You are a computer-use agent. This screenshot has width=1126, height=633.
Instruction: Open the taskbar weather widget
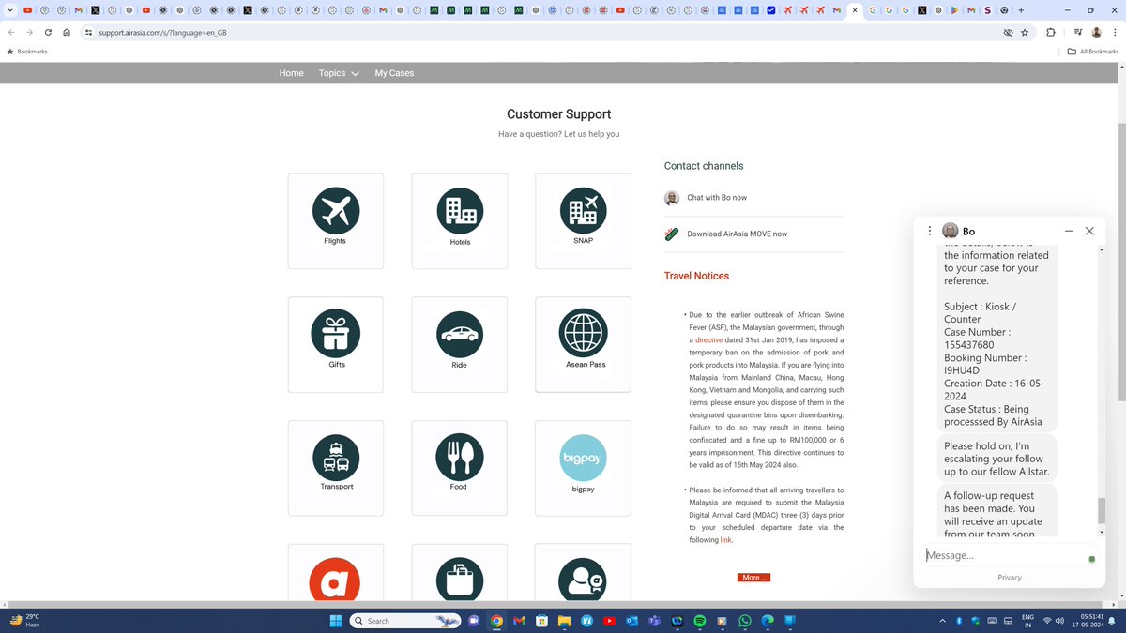pos(23,621)
